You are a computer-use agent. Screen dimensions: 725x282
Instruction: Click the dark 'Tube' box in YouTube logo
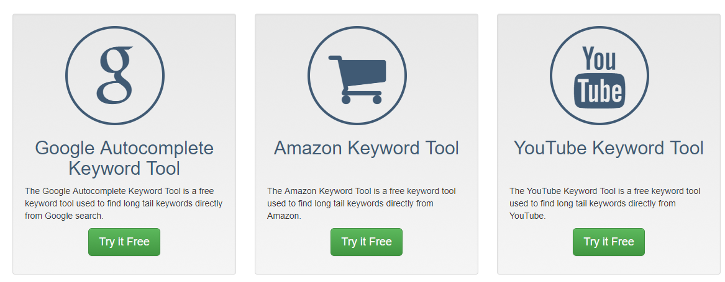(x=600, y=91)
